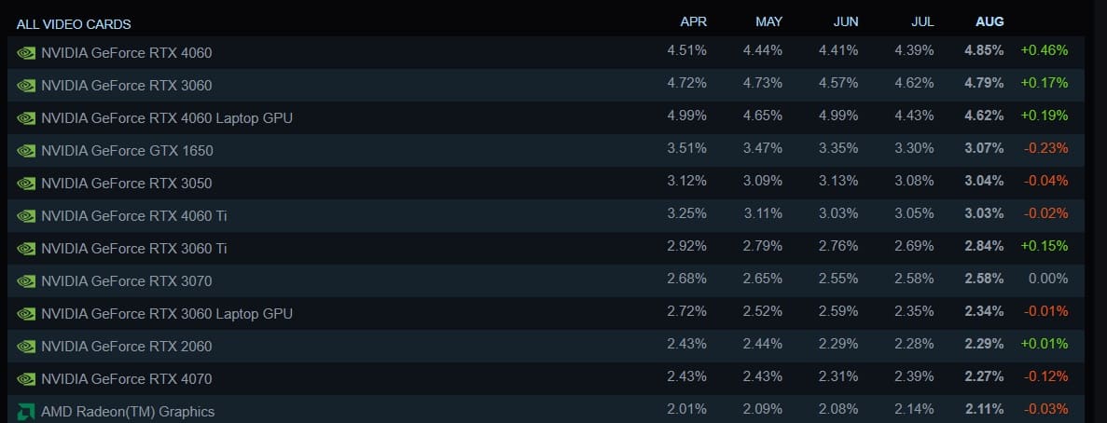Click NVIDIA icon next to GTX 1650

(x=26, y=151)
